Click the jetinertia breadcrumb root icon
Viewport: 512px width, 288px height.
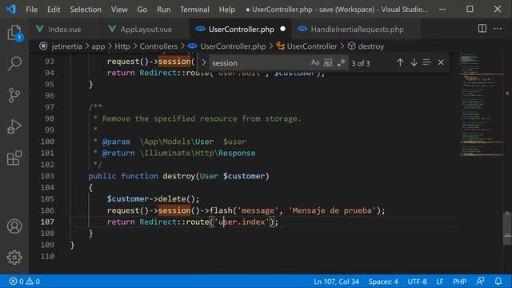pos(43,46)
